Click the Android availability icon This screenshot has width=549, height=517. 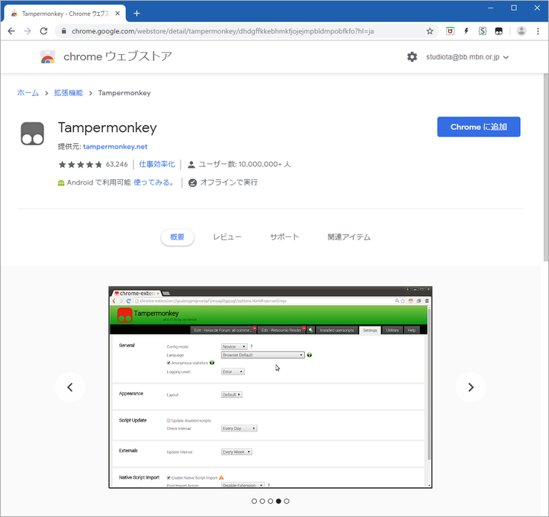(61, 183)
